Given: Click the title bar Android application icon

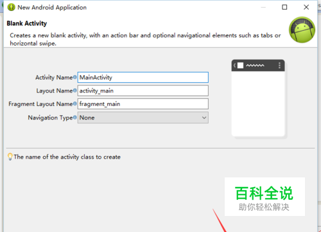Looking at the screenshot, I should tap(11, 7).
